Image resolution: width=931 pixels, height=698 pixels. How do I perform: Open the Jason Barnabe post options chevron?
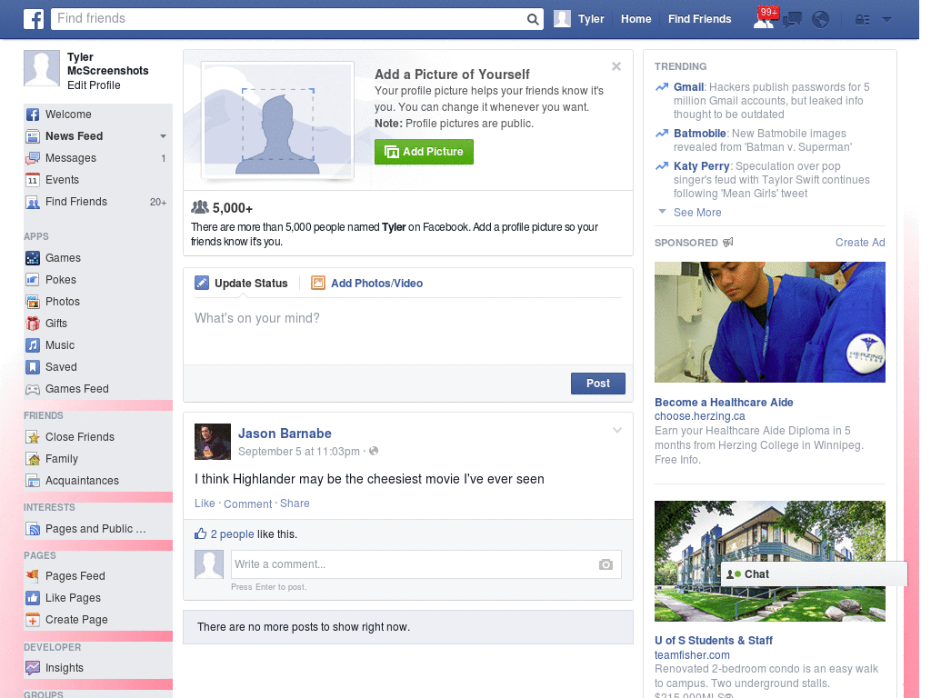(x=617, y=430)
